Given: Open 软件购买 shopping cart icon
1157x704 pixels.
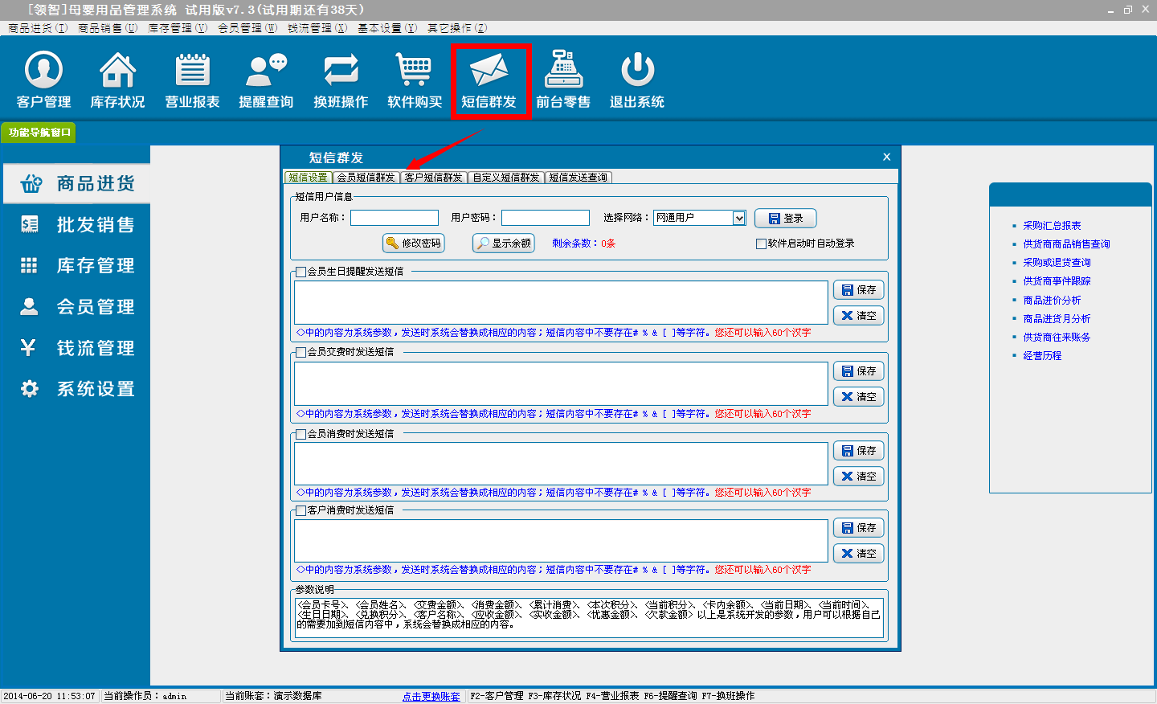Looking at the screenshot, I should (x=415, y=71).
